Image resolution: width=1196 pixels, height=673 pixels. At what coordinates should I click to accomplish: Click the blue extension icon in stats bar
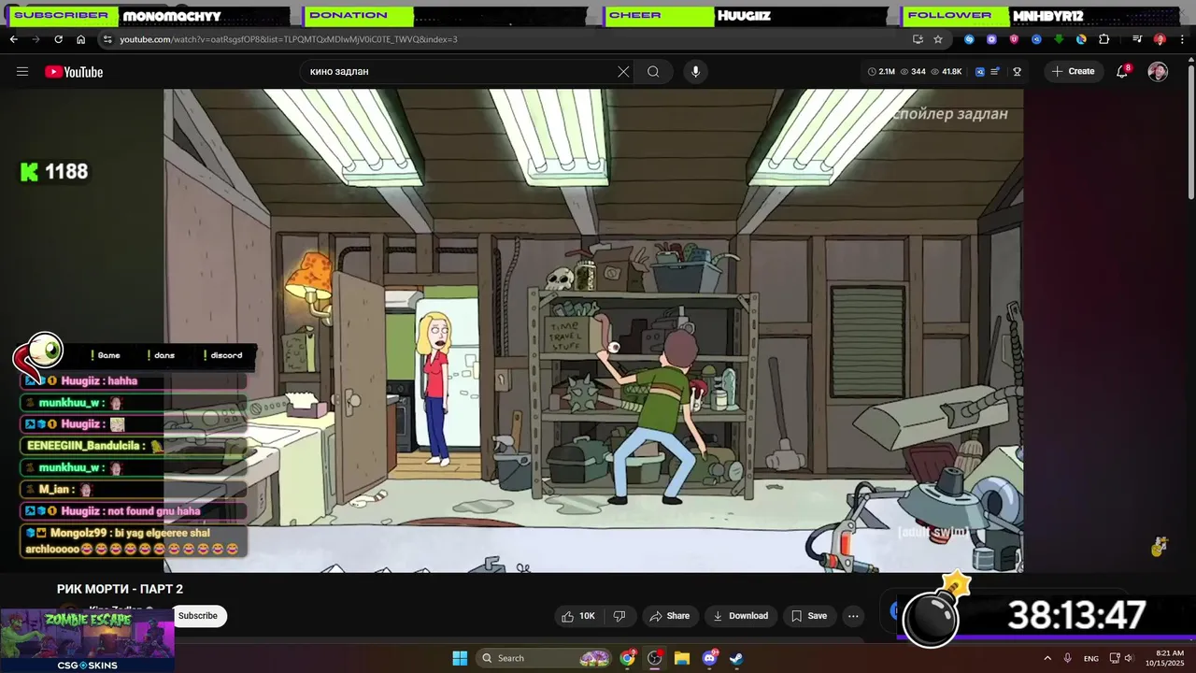(x=980, y=72)
